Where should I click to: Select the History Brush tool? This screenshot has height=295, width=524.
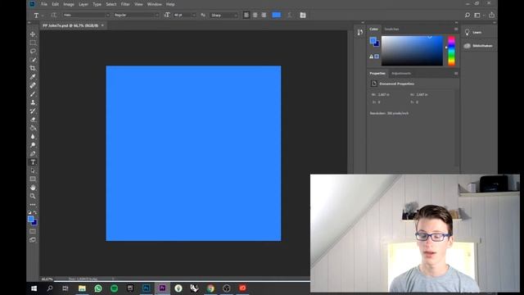click(x=33, y=111)
